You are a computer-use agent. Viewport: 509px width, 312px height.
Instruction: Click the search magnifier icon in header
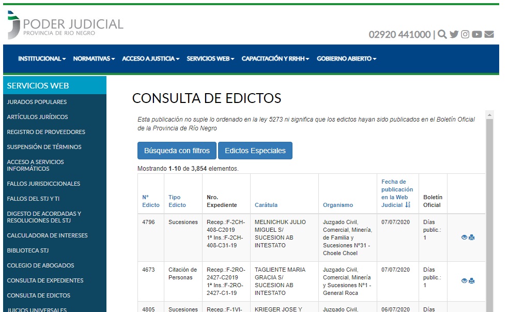click(442, 35)
